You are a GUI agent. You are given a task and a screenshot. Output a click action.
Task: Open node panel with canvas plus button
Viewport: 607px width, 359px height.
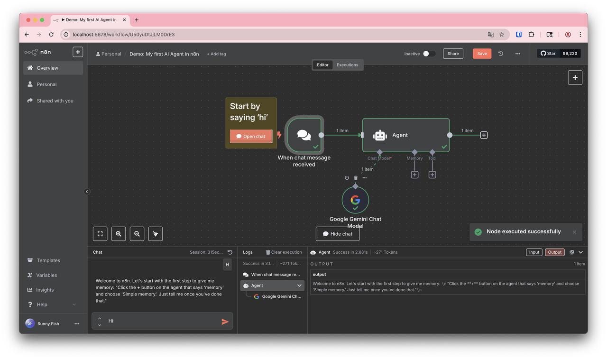click(x=575, y=77)
